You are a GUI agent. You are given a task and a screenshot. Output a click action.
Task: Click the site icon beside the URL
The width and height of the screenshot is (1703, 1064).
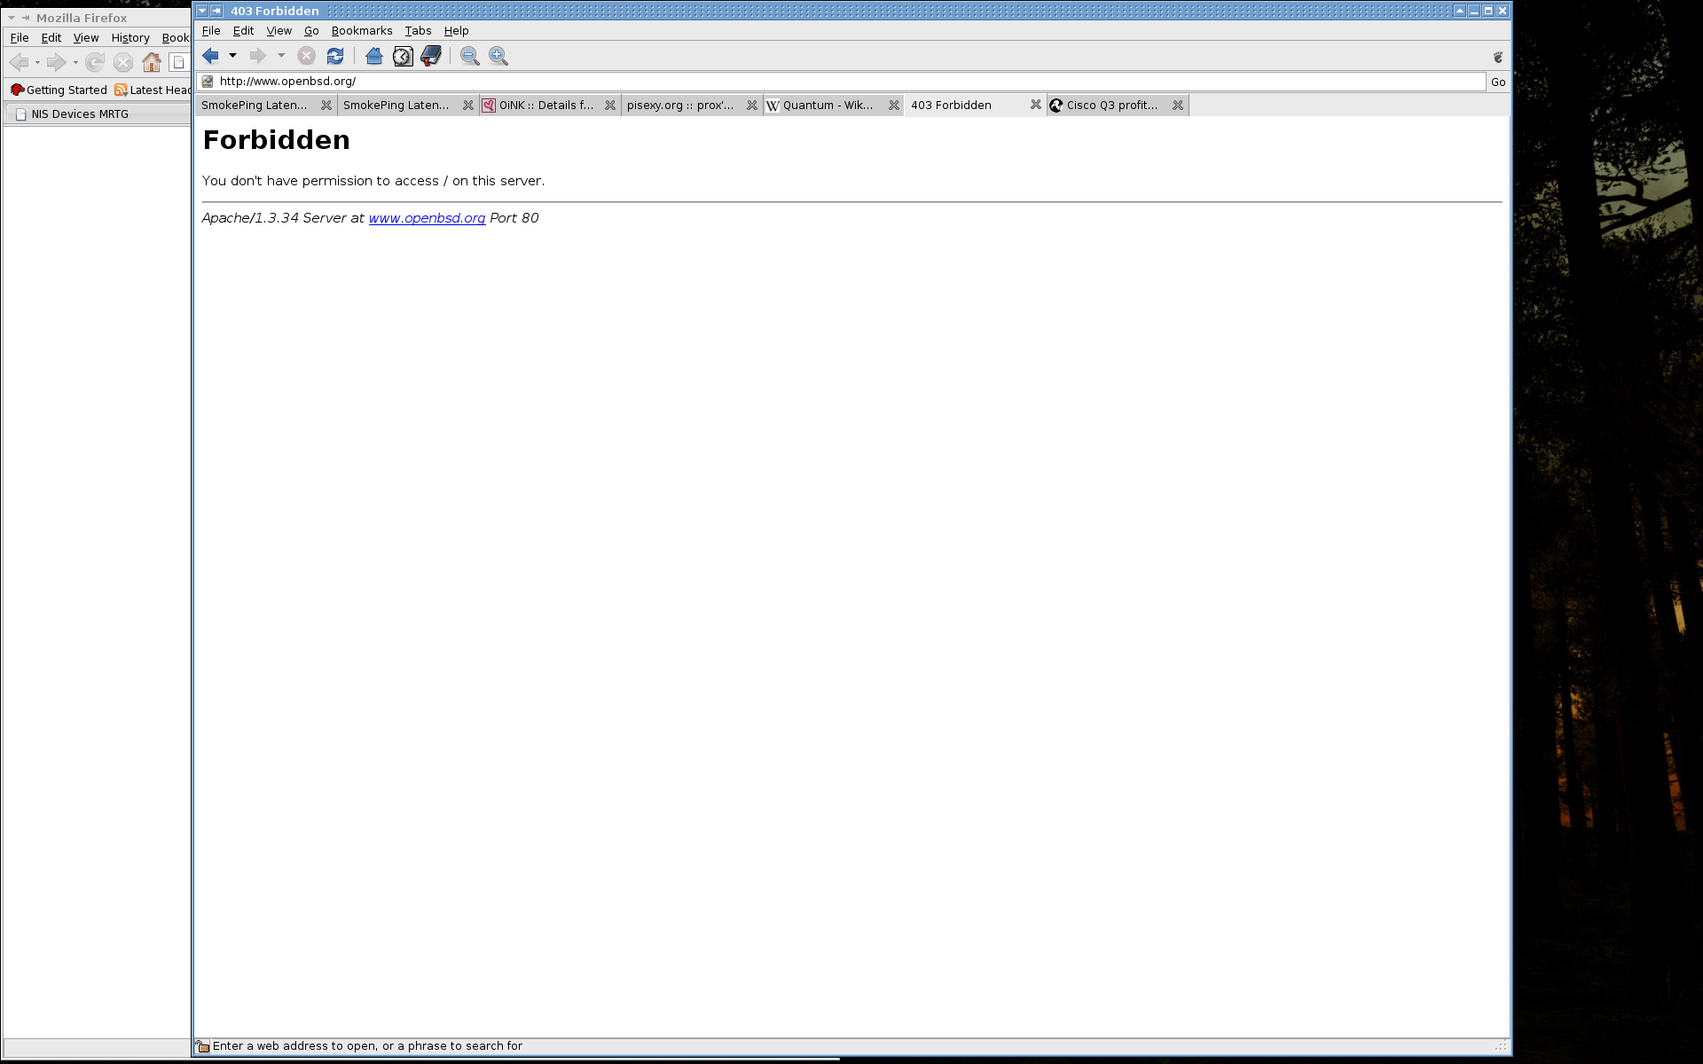click(208, 82)
